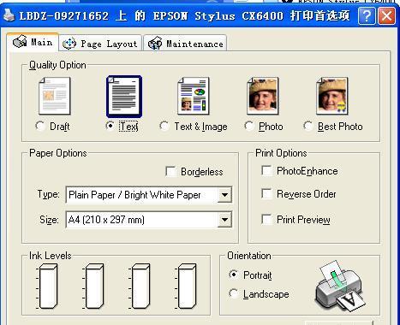
Task: Select the Draft radio button
Action: pos(40,126)
